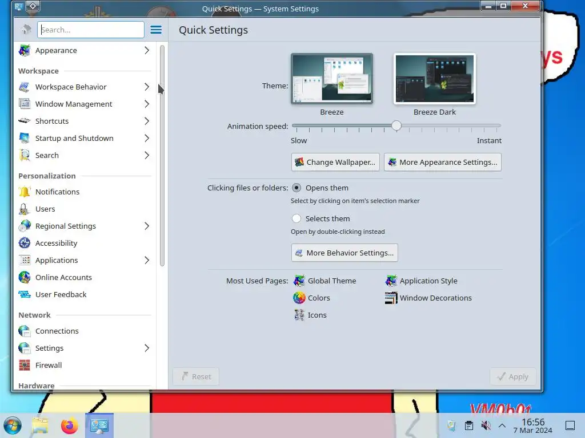Choose the Breeze Dark theme thumbnail
Screen dimensions: 585x438
(435, 78)
